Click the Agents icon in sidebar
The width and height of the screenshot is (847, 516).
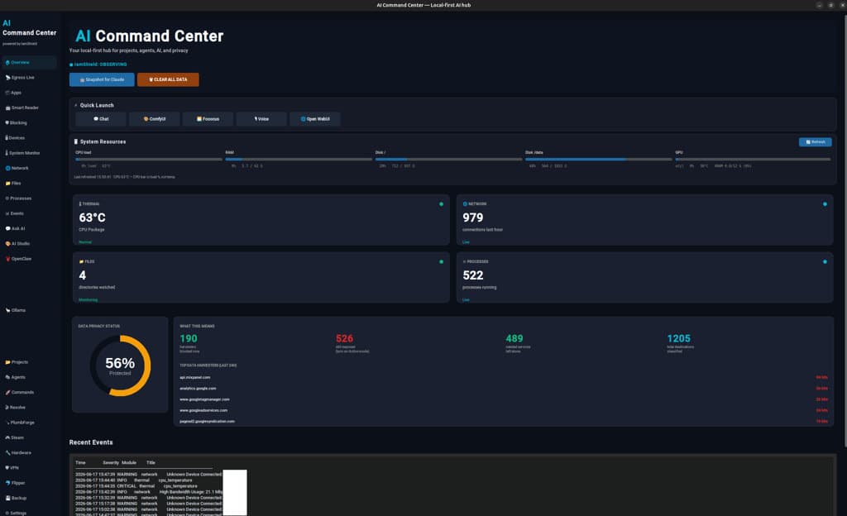tap(7, 377)
